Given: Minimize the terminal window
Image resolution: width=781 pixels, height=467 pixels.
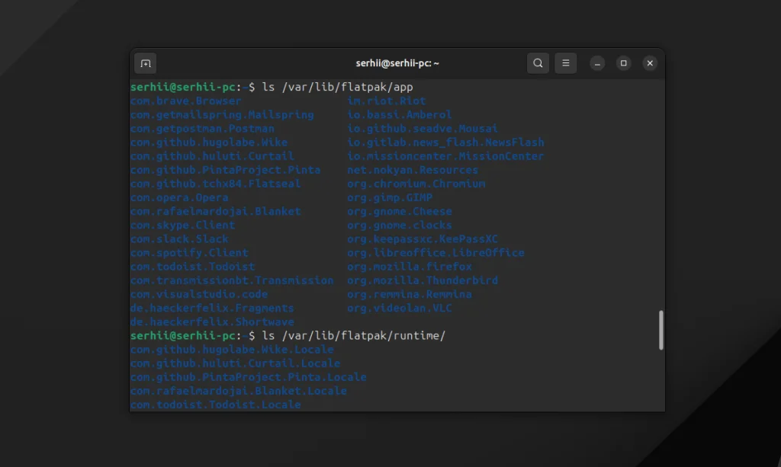Looking at the screenshot, I should point(597,63).
